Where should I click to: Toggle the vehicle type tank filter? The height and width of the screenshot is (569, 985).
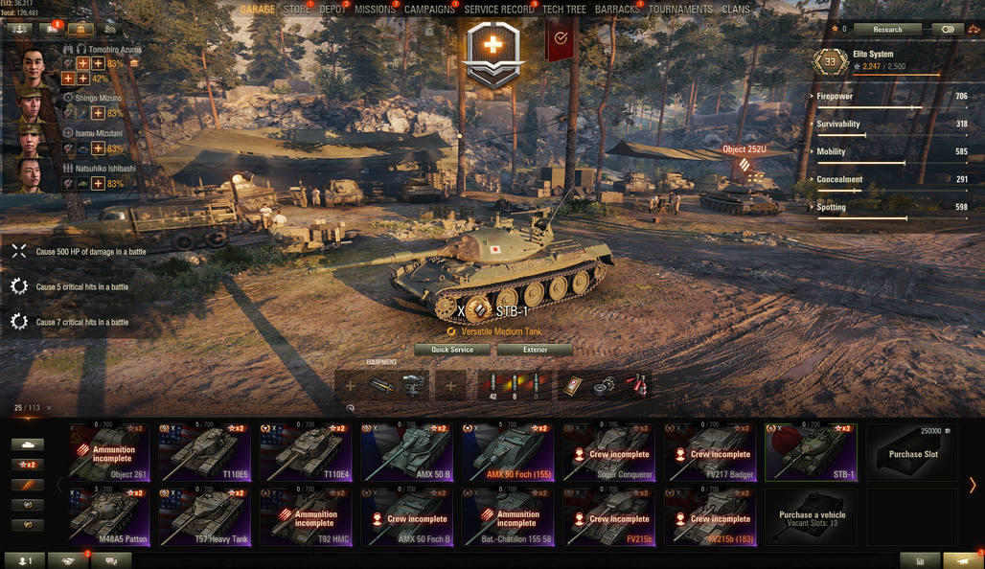28,444
